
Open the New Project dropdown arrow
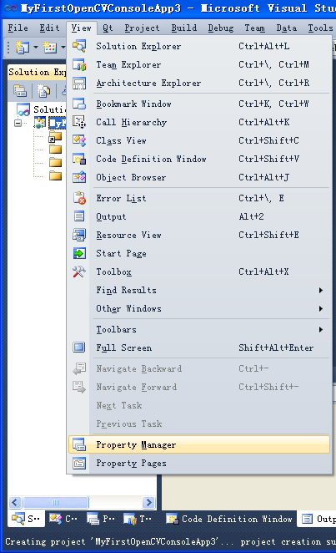pos(36,47)
